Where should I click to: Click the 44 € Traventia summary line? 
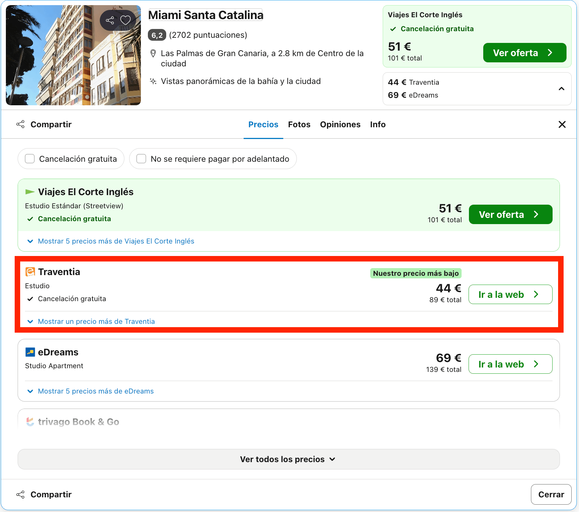click(414, 82)
